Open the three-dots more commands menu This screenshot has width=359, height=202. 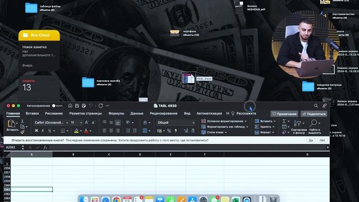click(108, 105)
